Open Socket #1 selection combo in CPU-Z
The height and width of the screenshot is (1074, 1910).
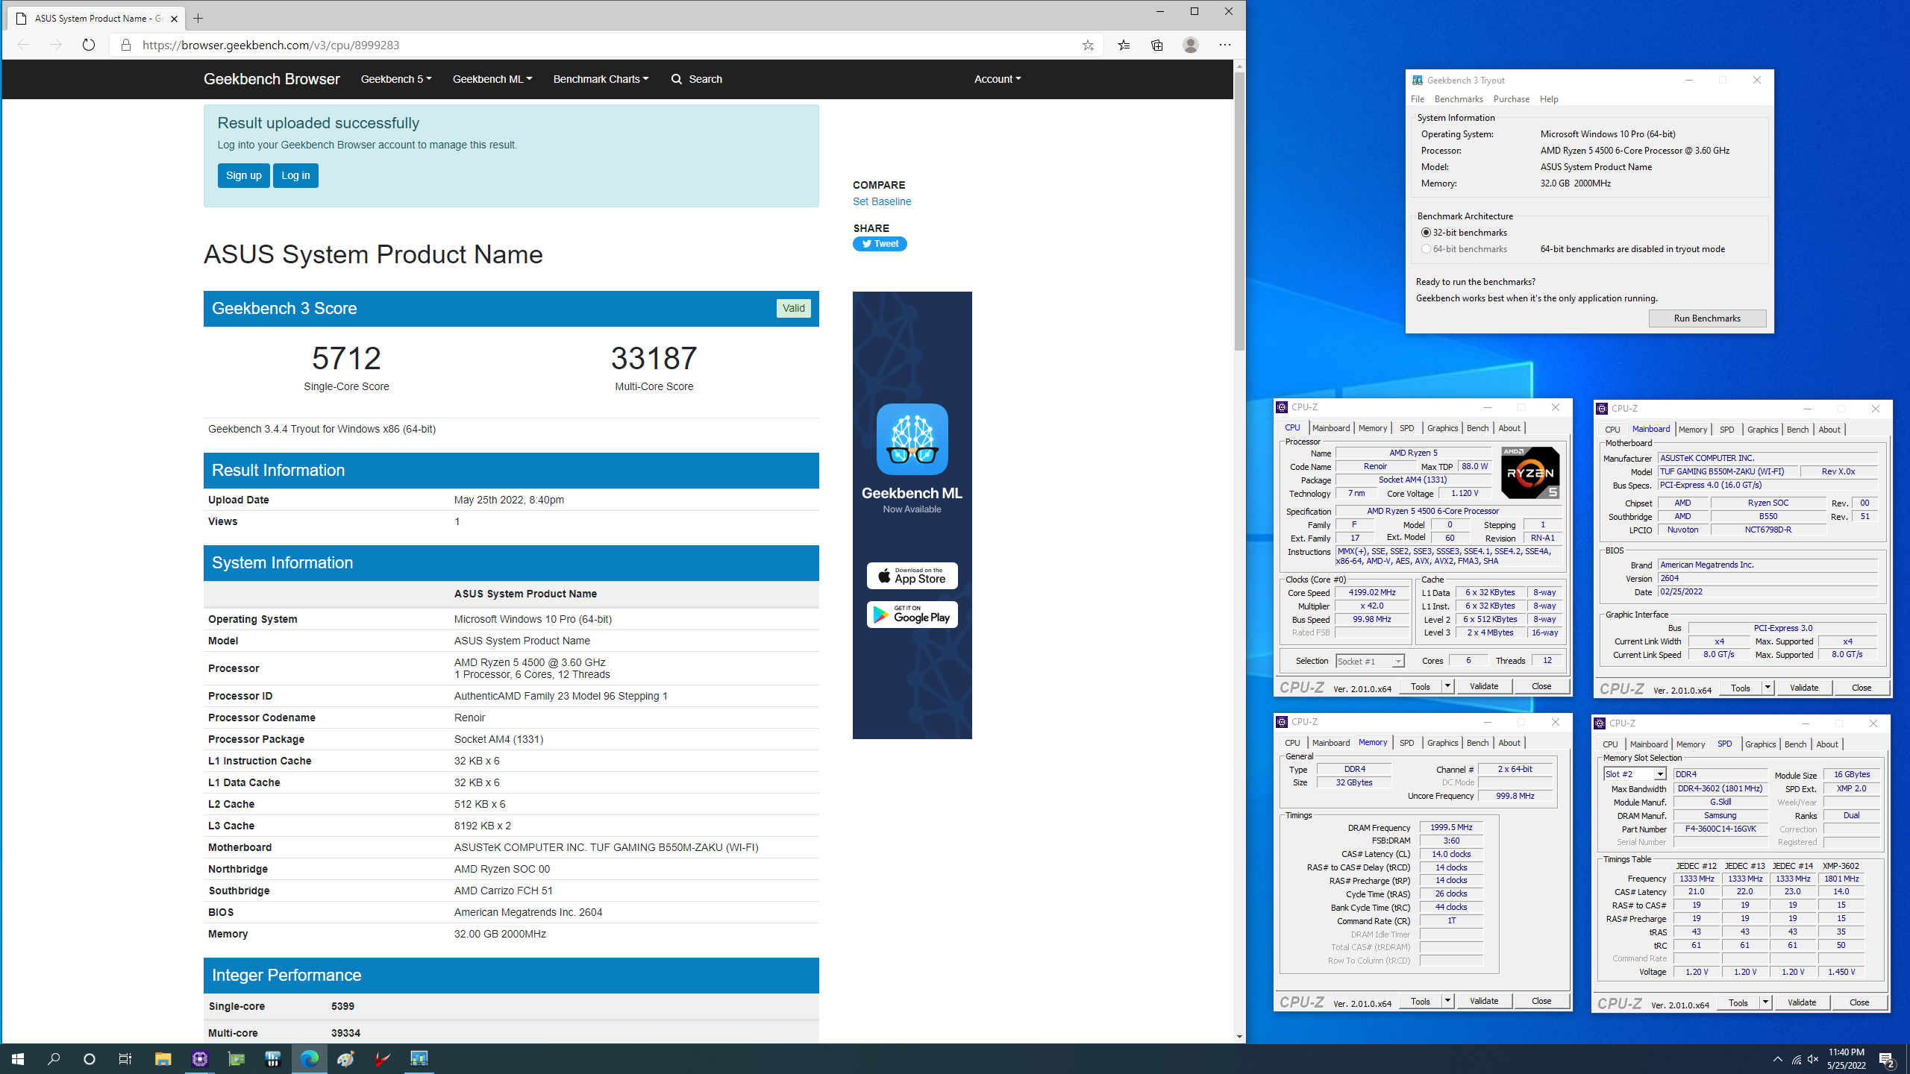[x=1370, y=662]
